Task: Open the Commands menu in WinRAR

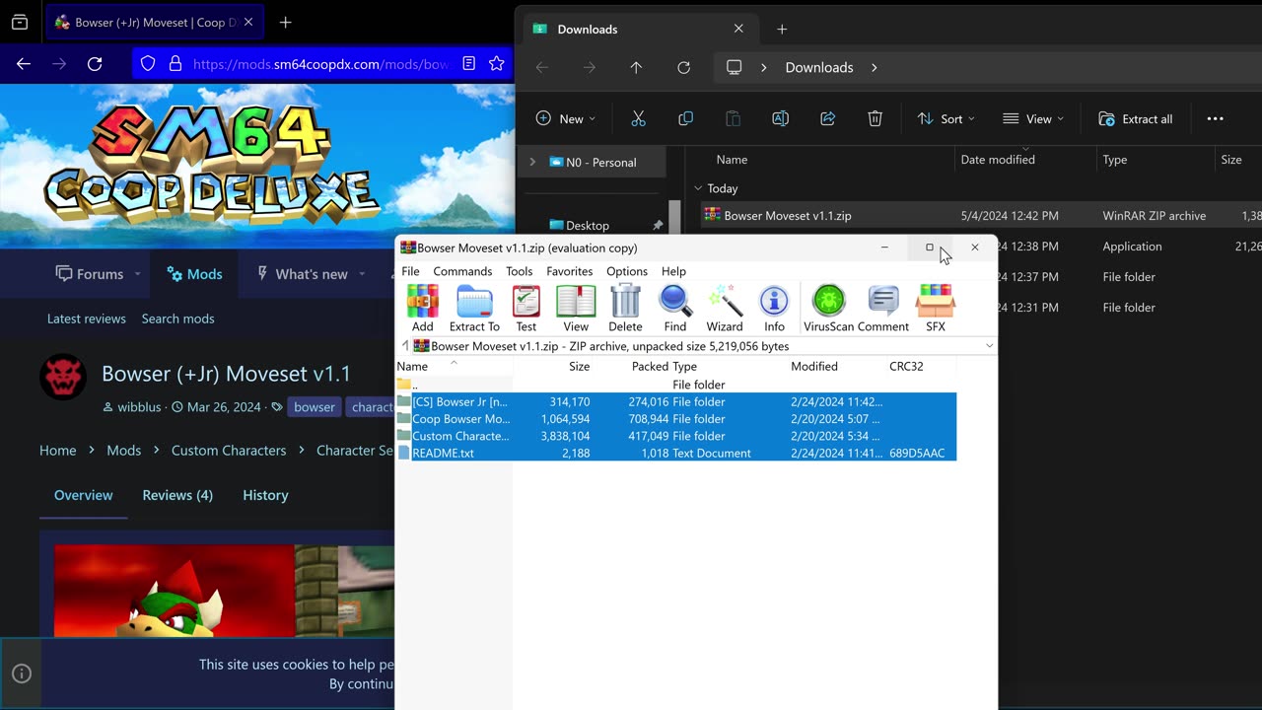Action: (462, 271)
